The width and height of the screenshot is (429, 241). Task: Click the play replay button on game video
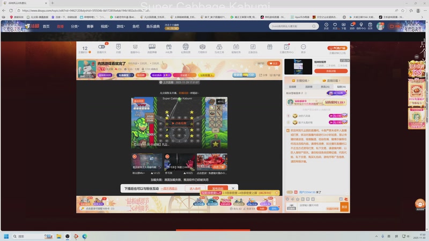[x=179, y=123]
